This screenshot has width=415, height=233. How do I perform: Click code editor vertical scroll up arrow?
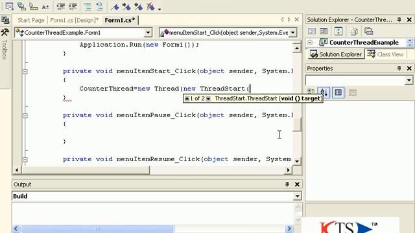pos(297,49)
